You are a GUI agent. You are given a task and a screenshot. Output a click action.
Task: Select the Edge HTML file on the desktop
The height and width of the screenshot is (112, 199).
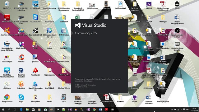tap(120, 5)
